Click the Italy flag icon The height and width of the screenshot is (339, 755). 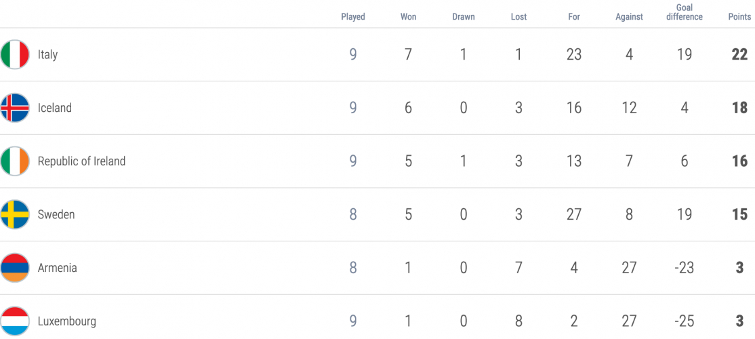(15, 54)
